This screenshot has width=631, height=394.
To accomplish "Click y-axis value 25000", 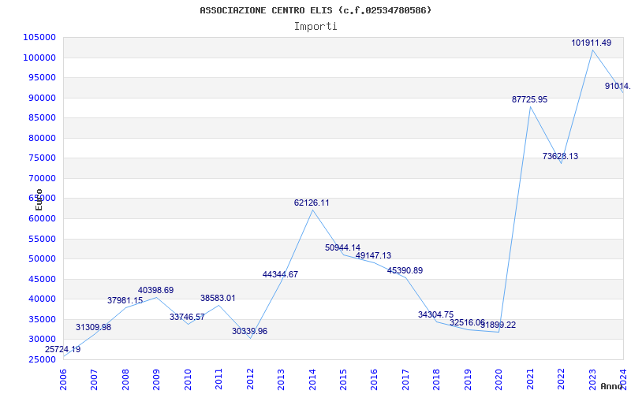I will click(42, 359).
